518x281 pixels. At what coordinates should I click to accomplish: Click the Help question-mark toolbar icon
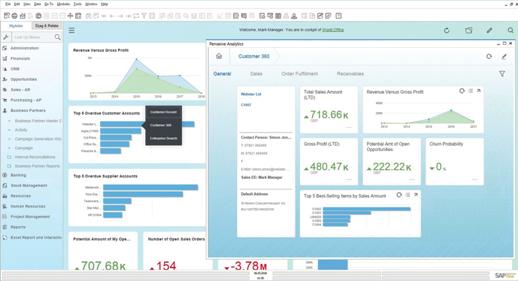tap(338, 15)
